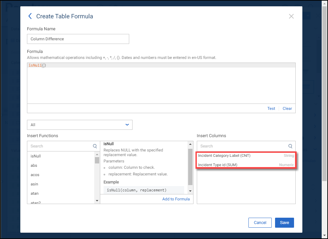Click the search magnifier in Insert Columns
Screen dimensions: 328x239
[x=290, y=146]
